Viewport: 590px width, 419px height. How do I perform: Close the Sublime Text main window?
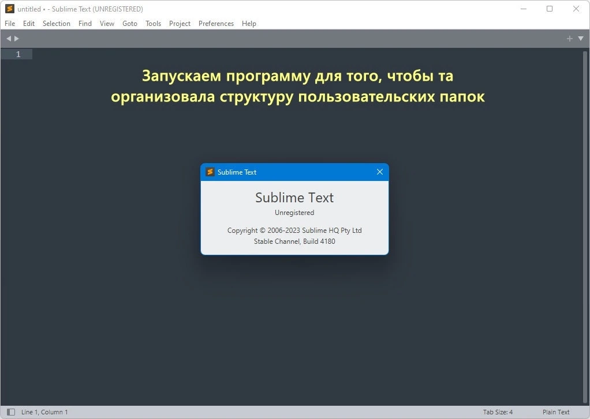(576, 9)
